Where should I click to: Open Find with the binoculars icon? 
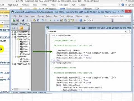[x=38, y=20]
